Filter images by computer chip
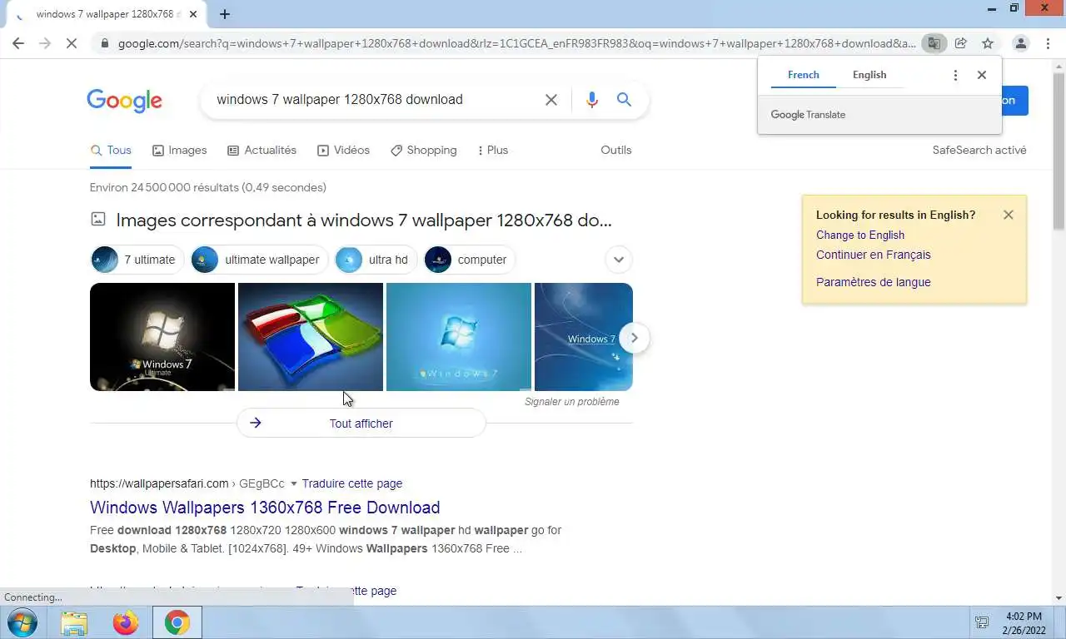This screenshot has width=1066, height=639. click(x=470, y=260)
